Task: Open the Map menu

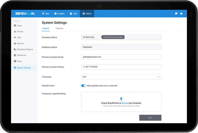Action: point(46,14)
